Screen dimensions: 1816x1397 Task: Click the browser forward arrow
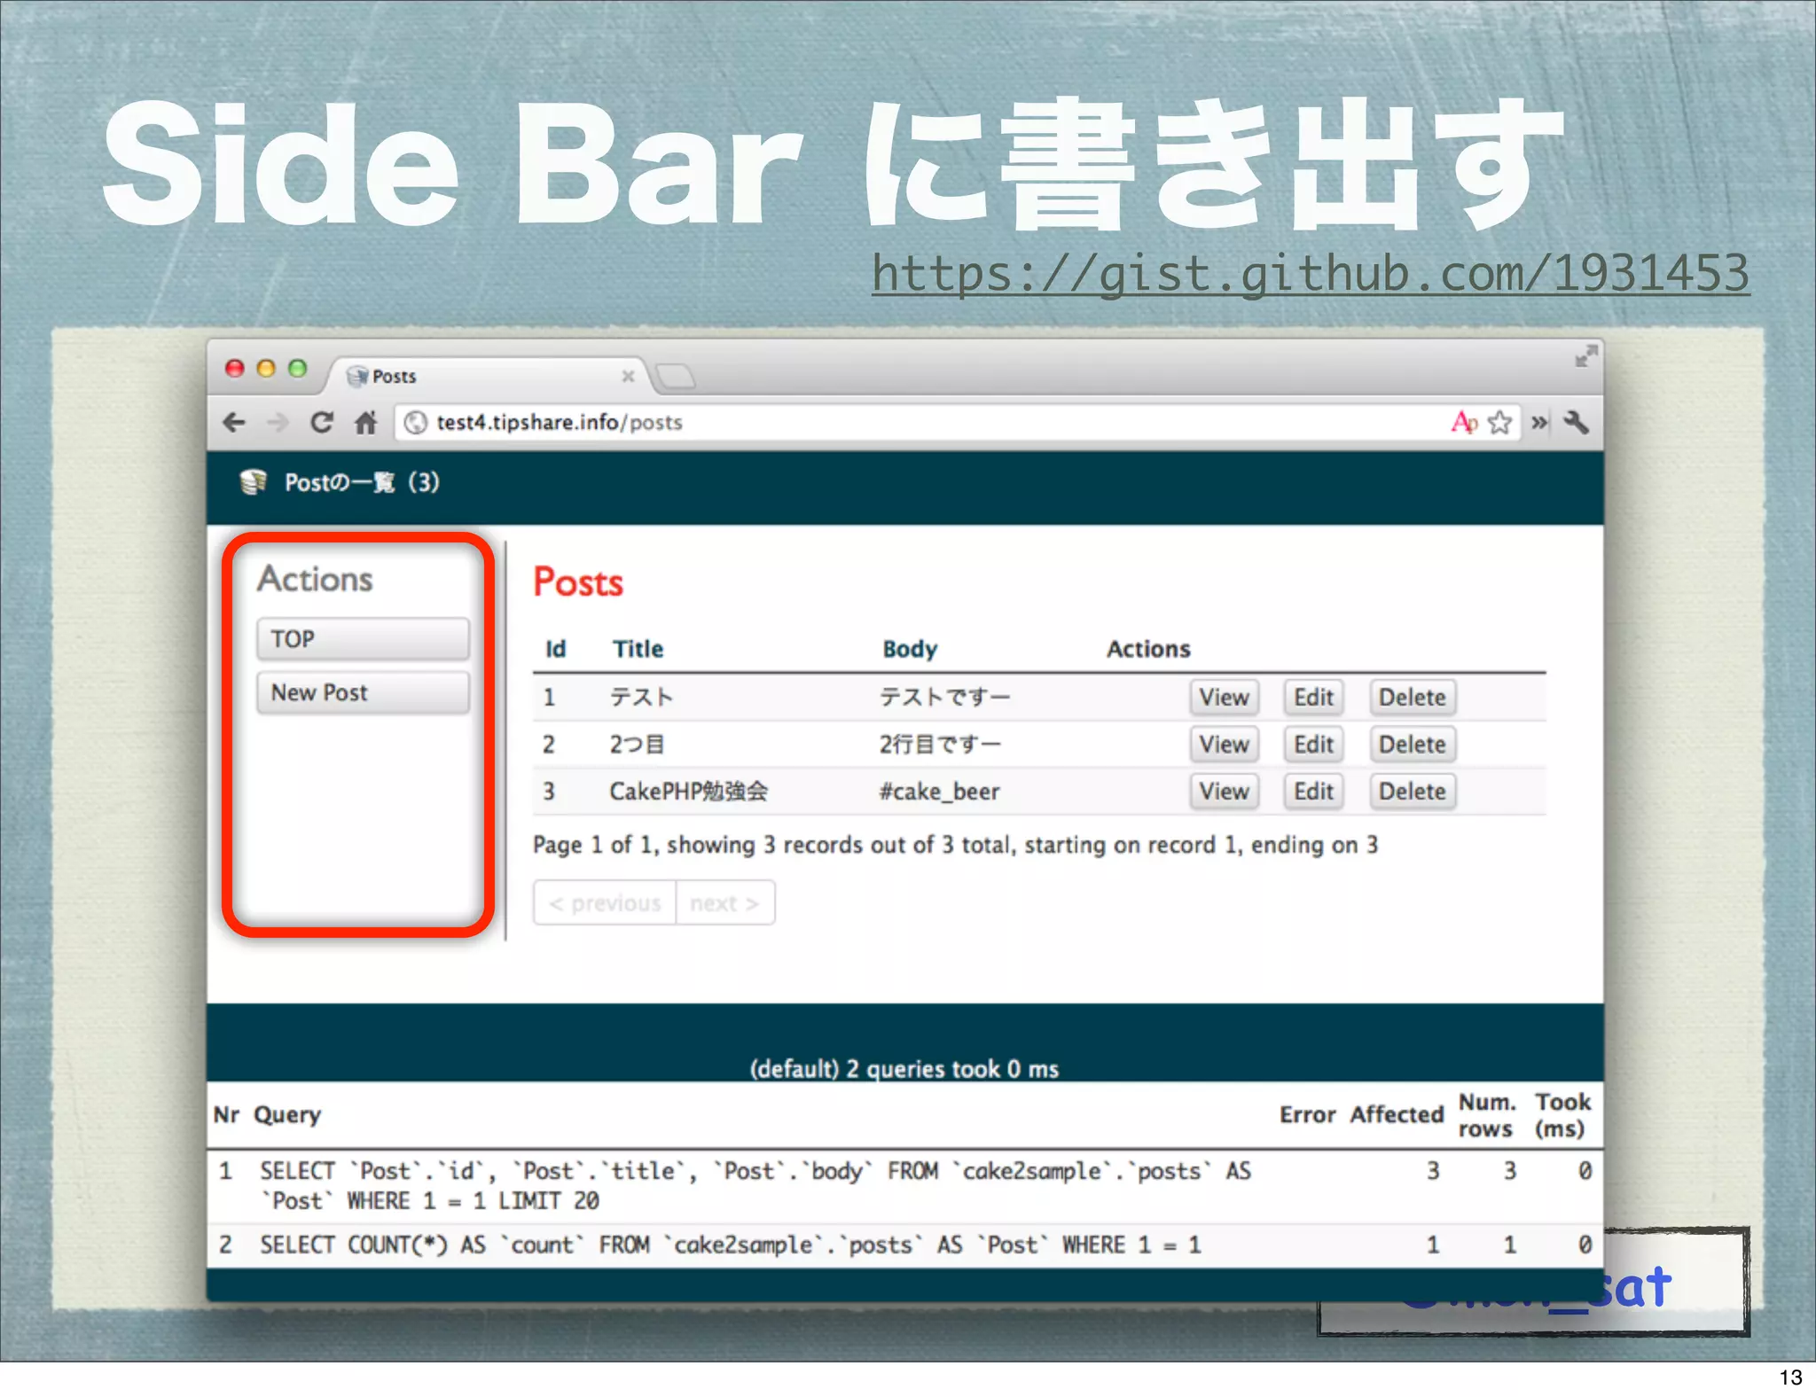[x=278, y=423]
